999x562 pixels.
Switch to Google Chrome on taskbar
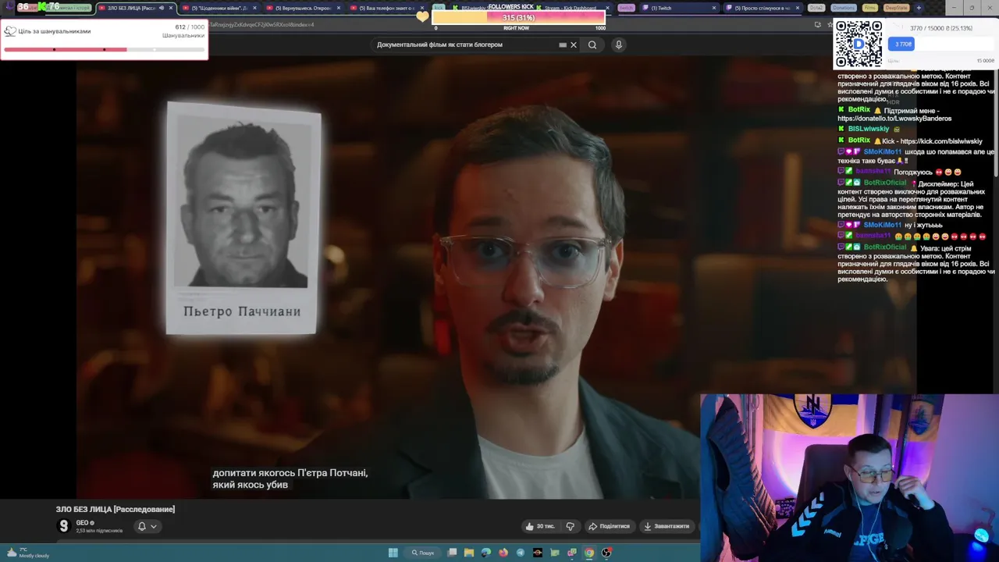point(589,553)
